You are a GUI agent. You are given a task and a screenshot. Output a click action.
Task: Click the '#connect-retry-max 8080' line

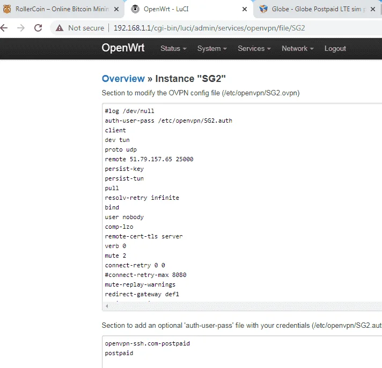tap(145, 275)
